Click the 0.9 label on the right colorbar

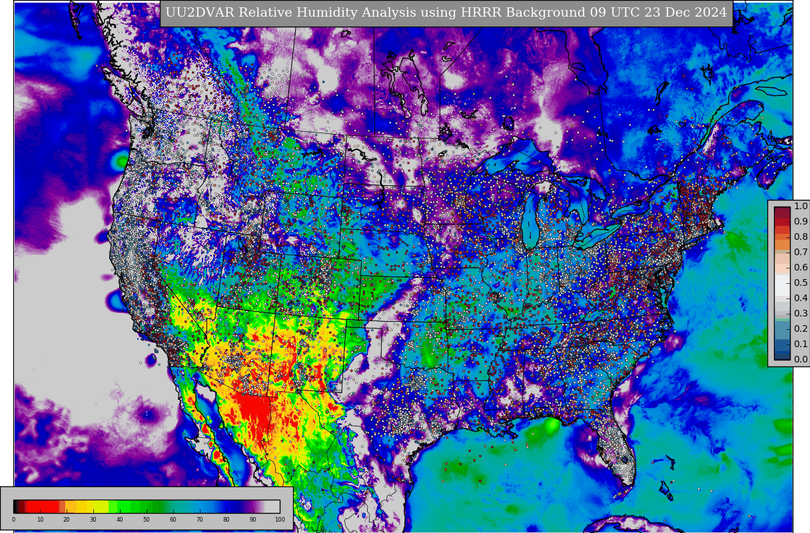click(801, 222)
